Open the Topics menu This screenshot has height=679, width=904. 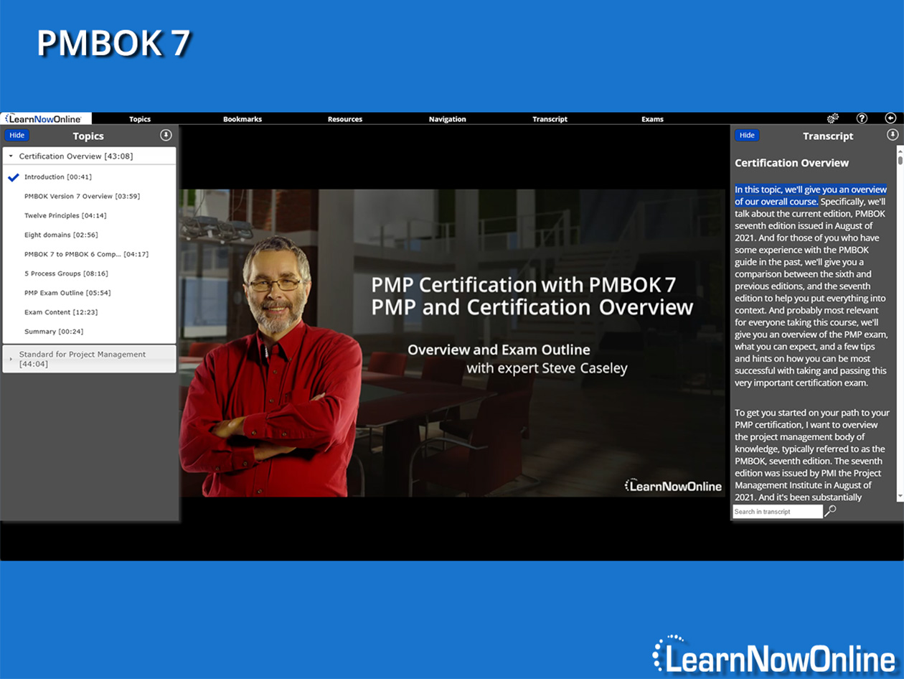[140, 119]
